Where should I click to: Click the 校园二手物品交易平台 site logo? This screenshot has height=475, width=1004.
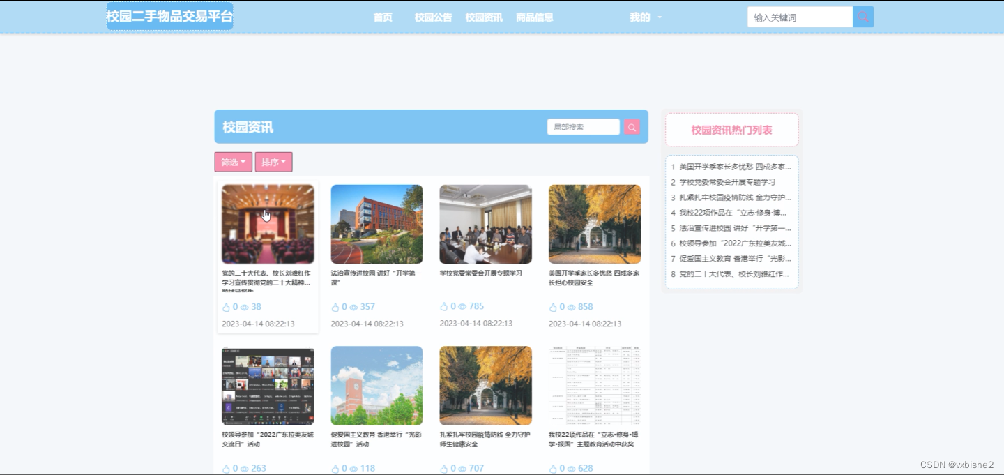pos(169,16)
